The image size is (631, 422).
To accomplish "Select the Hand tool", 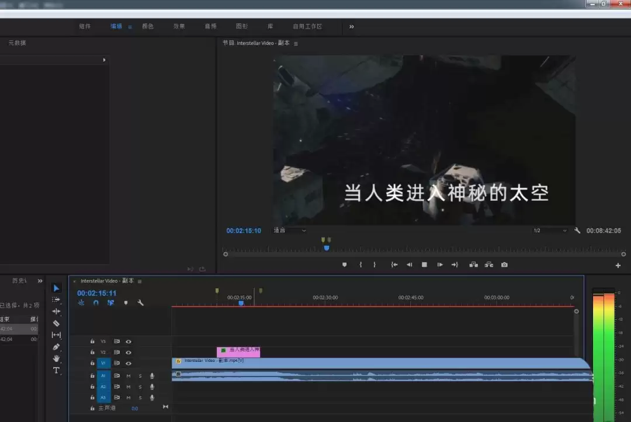I will pos(56,358).
